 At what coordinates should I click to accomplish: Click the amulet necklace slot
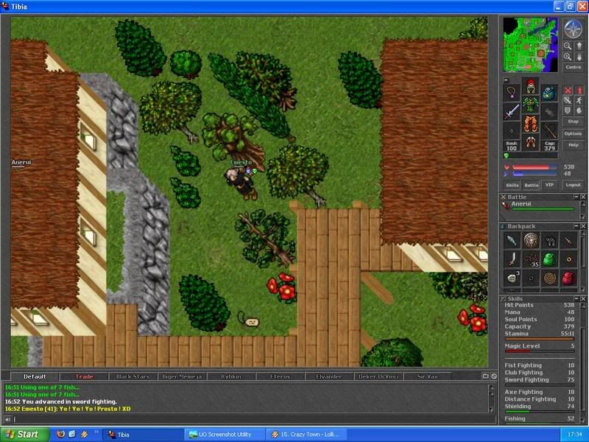(512, 93)
